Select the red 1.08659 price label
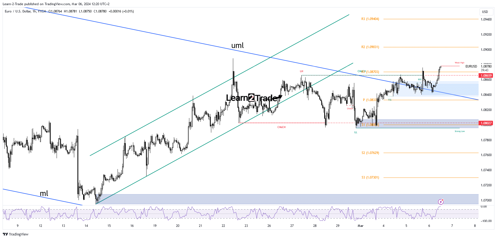 point(486,76)
